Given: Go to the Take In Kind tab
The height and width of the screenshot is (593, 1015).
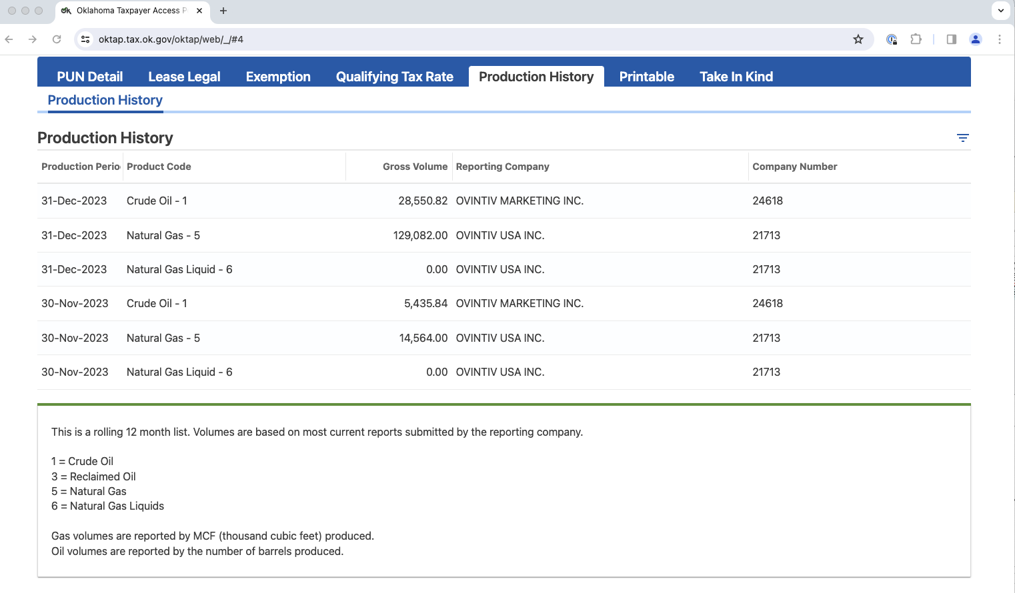Looking at the screenshot, I should click(x=736, y=77).
